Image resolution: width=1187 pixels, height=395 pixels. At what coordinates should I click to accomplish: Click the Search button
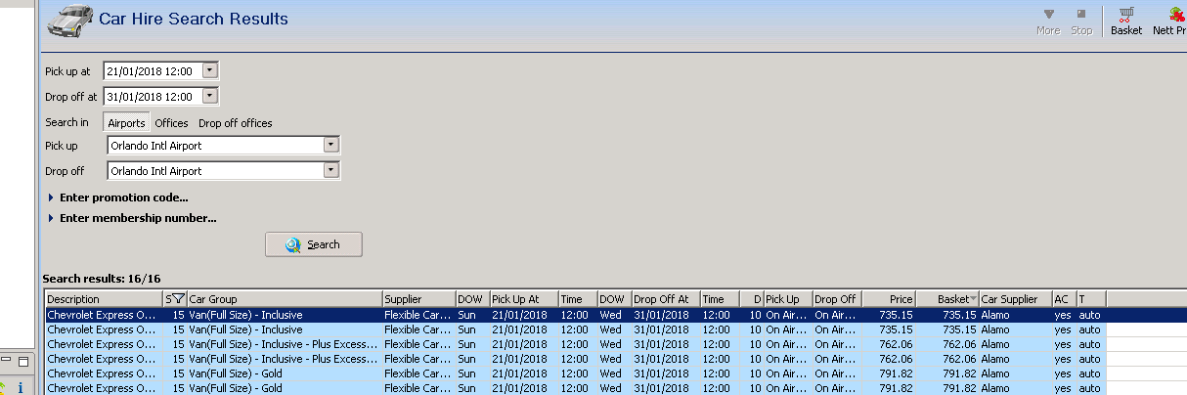pos(314,244)
